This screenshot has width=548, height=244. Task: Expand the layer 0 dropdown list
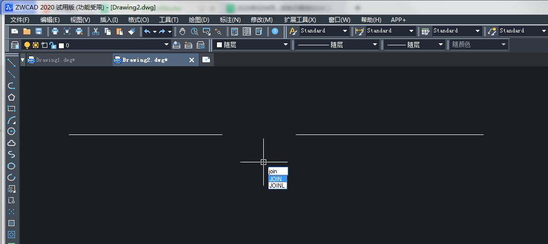coord(167,45)
